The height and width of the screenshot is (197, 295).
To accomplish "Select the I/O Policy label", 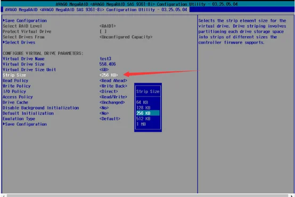I will point(14,92).
